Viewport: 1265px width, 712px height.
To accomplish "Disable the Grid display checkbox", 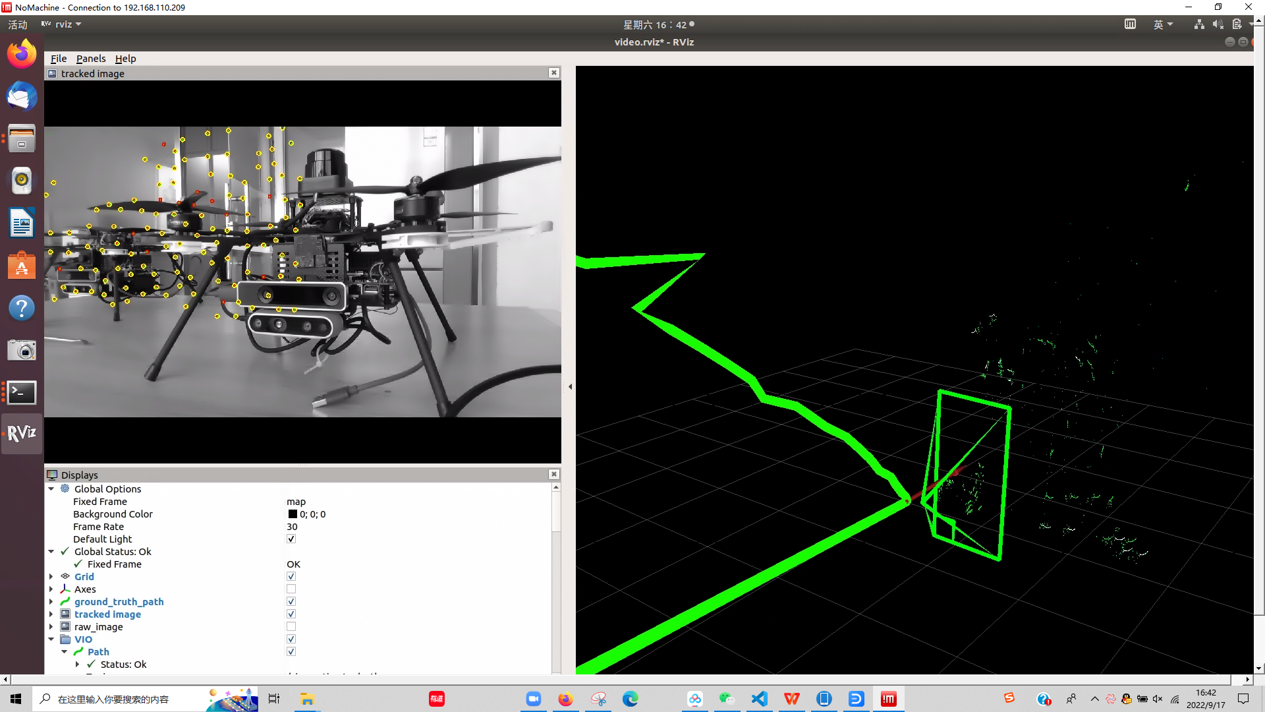I will click(x=291, y=577).
